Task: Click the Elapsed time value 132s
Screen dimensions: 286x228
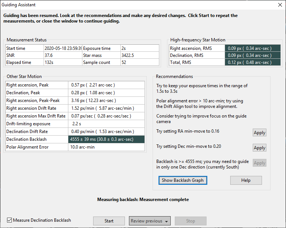Action: coord(63,62)
